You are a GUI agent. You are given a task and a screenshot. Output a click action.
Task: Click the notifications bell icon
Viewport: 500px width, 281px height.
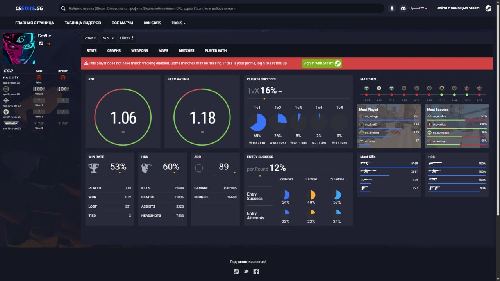pos(392,8)
